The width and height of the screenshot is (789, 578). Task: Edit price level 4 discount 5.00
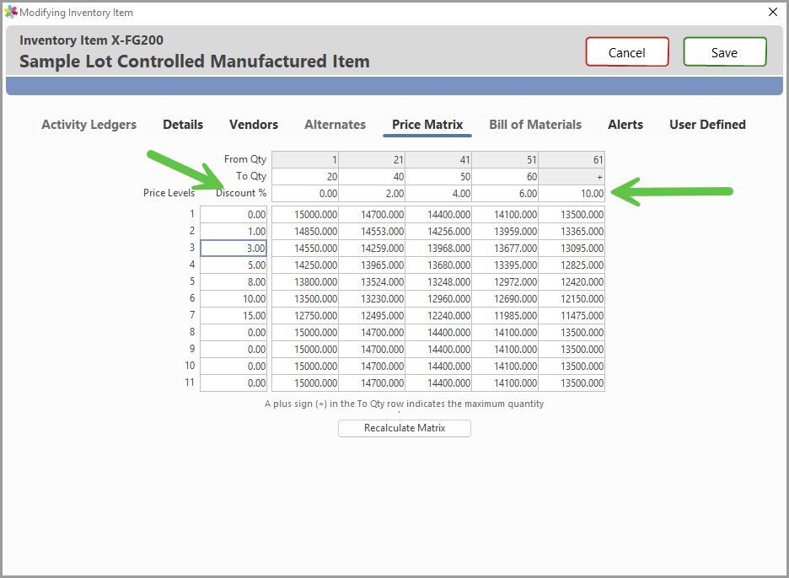point(233,265)
